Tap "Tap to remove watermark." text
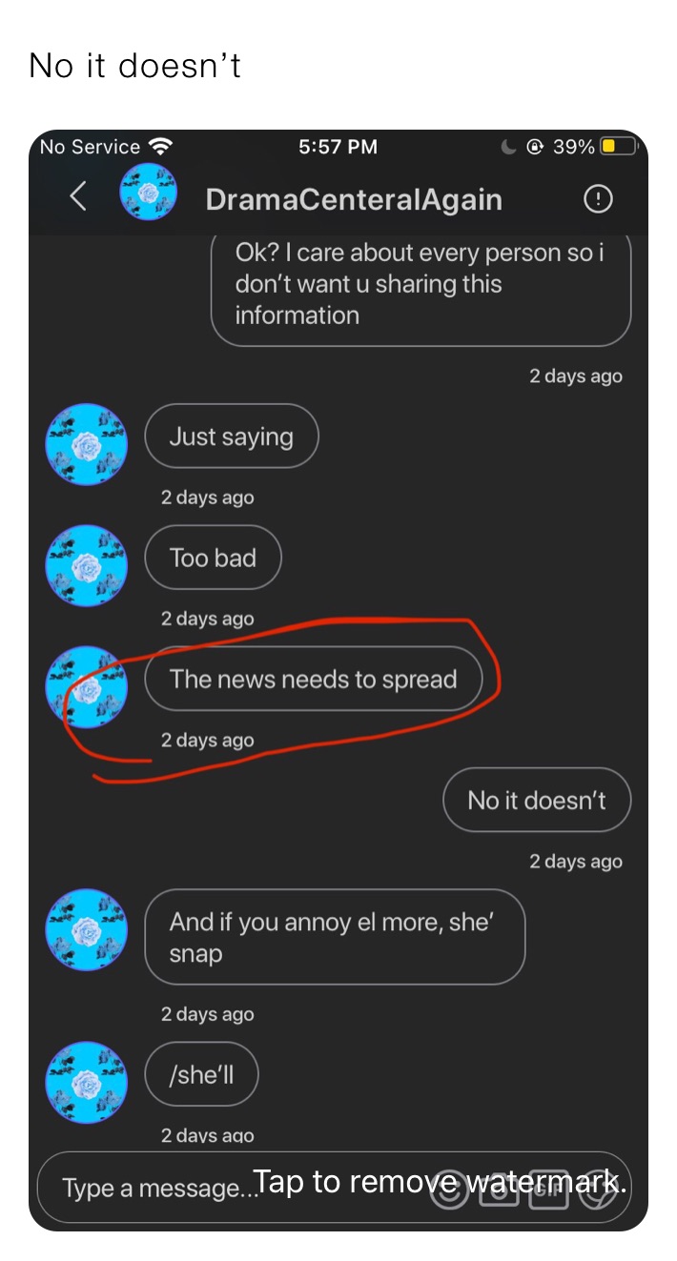Screen dimensions: 677x1261 pos(441,1182)
